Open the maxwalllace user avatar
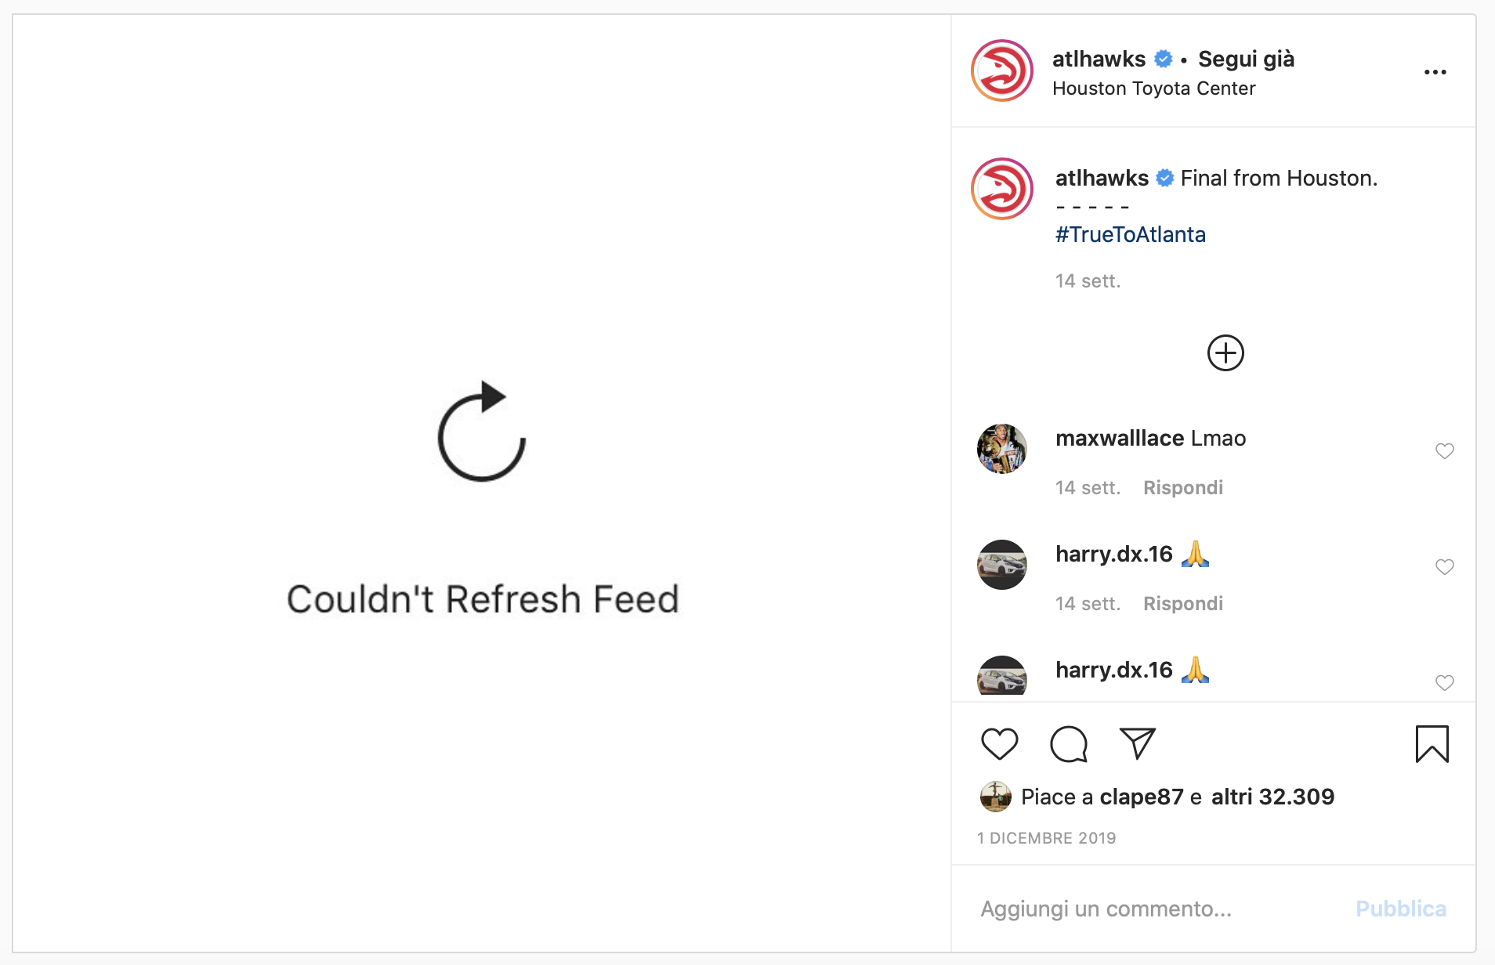The width and height of the screenshot is (1495, 965). [1002, 449]
